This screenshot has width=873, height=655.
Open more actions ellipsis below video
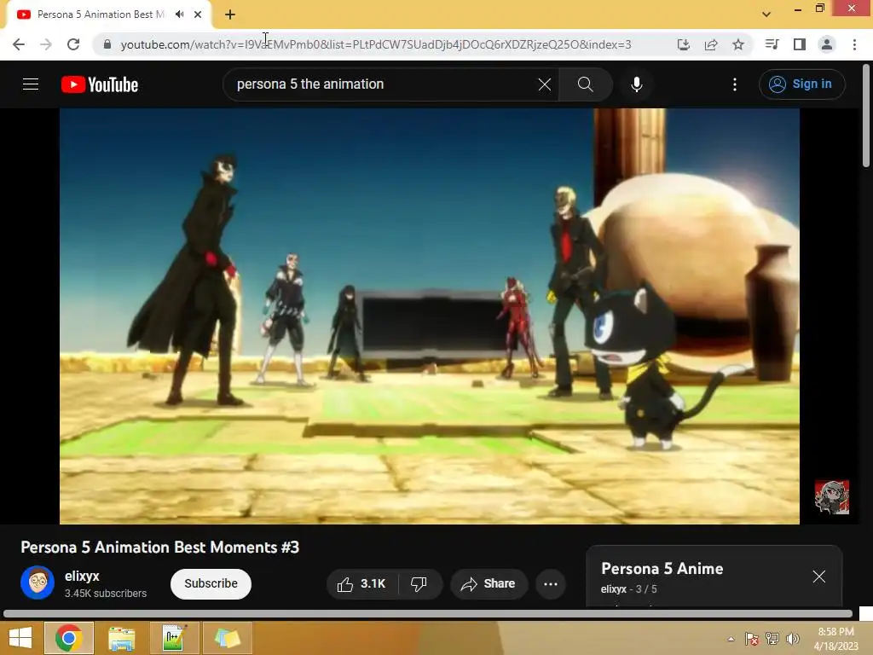tap(551, 583)
